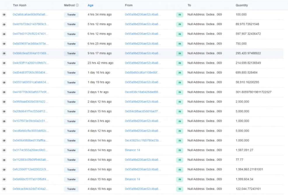Click the eye icon for the 2,500,000 transfer
The image size is (288, 195).
pyautogui.click(x=4, y=102)
